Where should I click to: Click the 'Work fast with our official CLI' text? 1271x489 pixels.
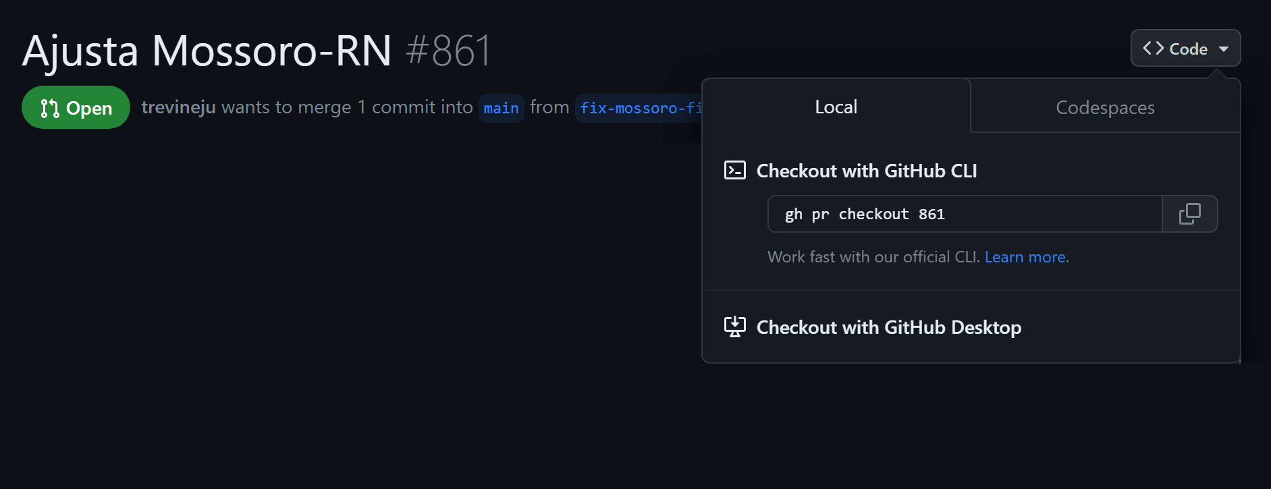873,257
